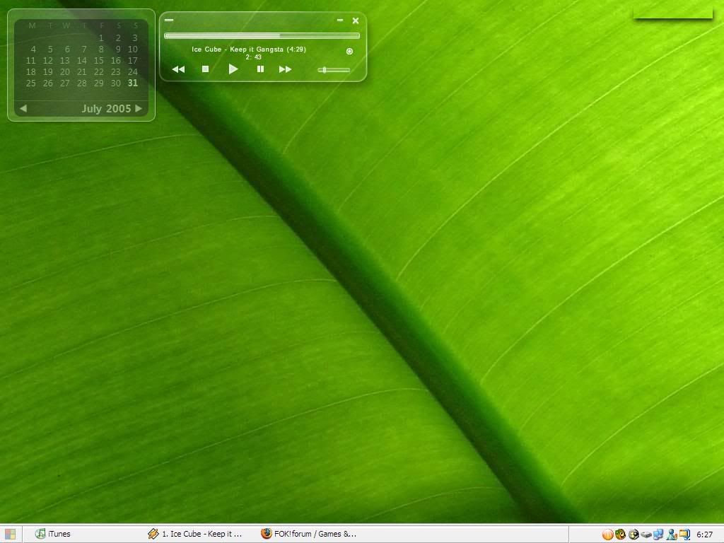Click the Play button in player widget

tap(233, 69)
